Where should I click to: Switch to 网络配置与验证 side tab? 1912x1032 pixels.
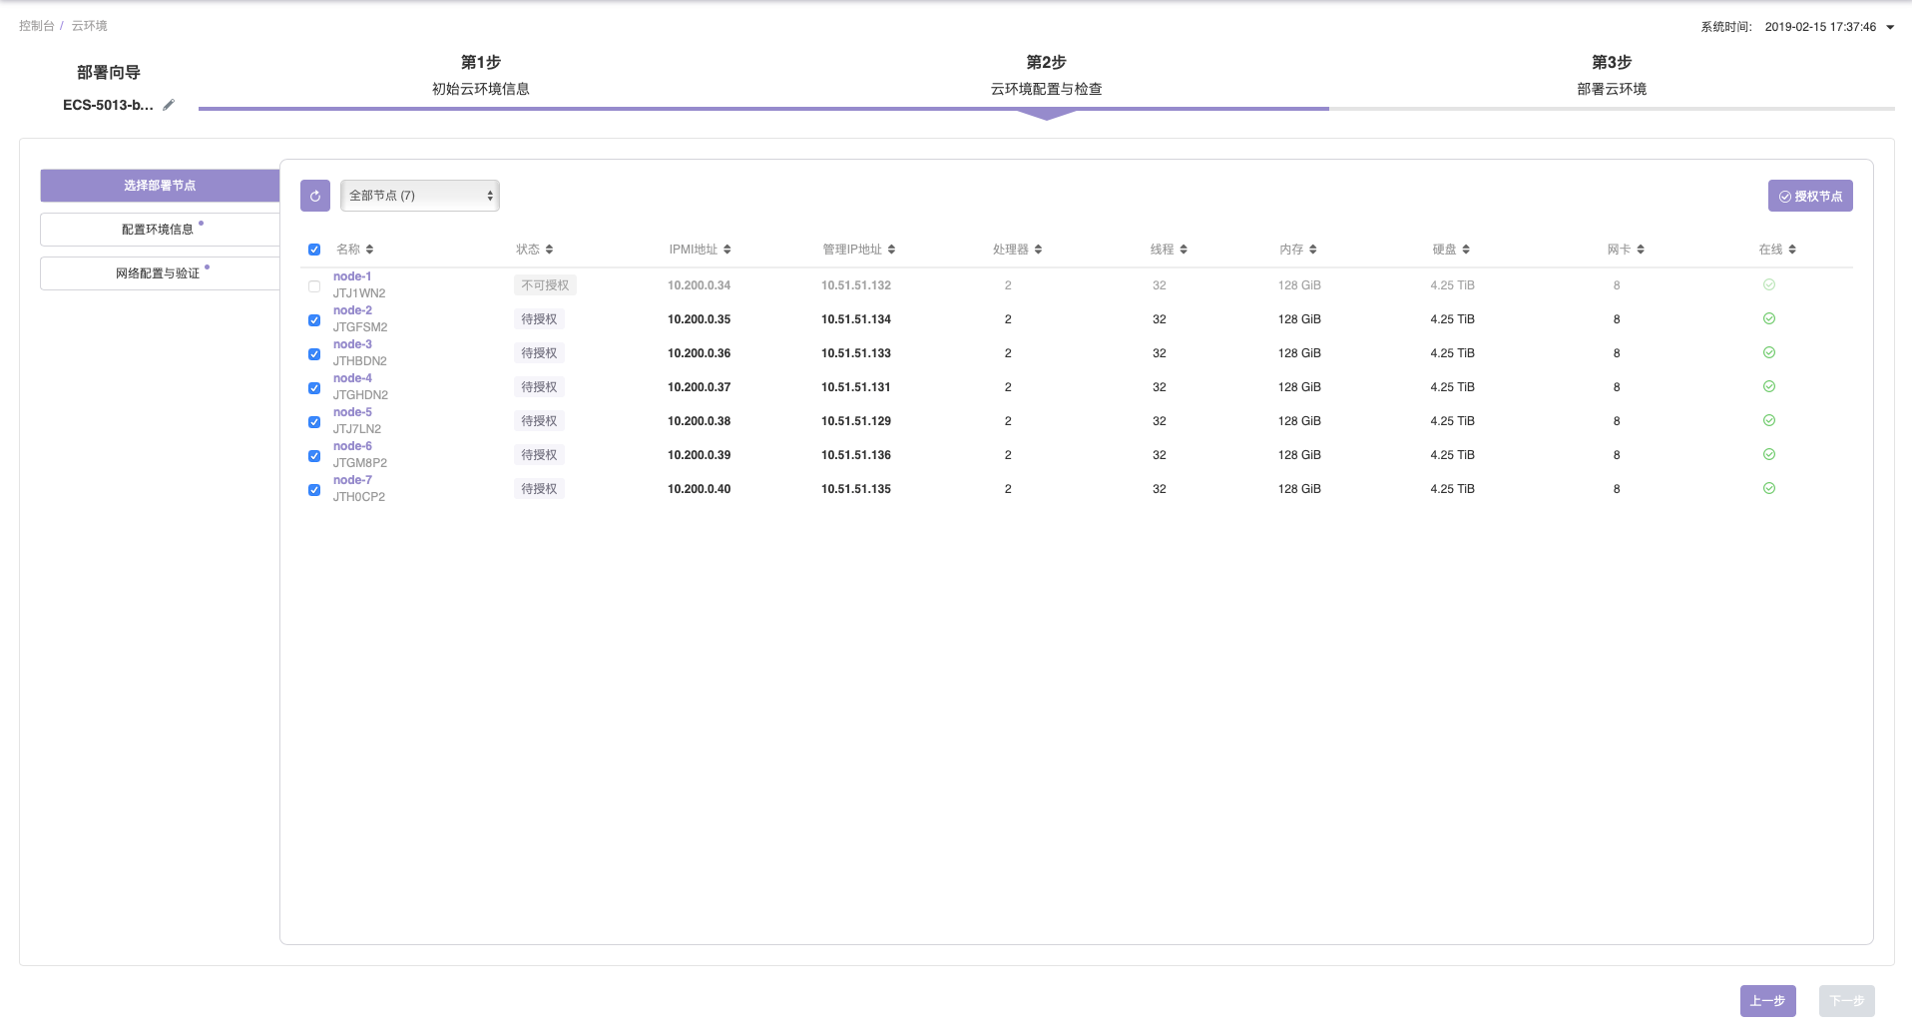159,273
